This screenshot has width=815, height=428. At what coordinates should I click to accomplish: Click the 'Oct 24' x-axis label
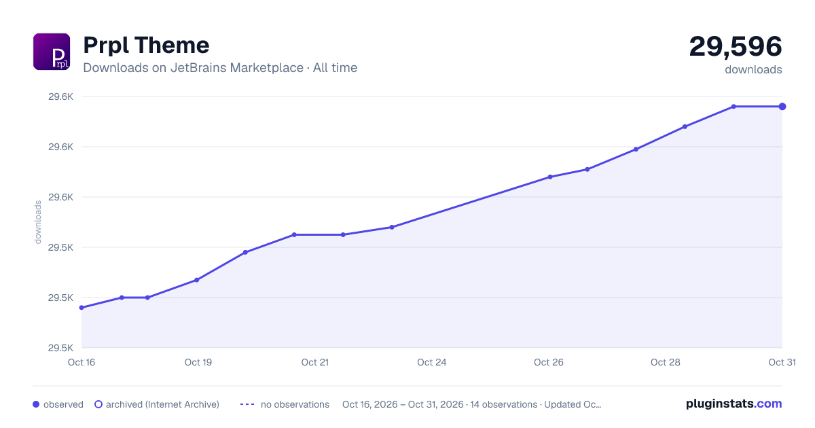[432, 362]
